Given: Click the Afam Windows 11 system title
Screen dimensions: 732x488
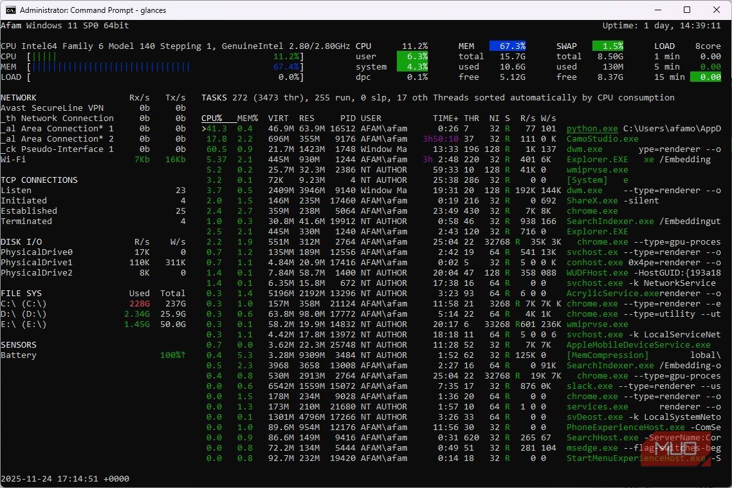Looking at the screenshot, I should [x=65, y=26].
